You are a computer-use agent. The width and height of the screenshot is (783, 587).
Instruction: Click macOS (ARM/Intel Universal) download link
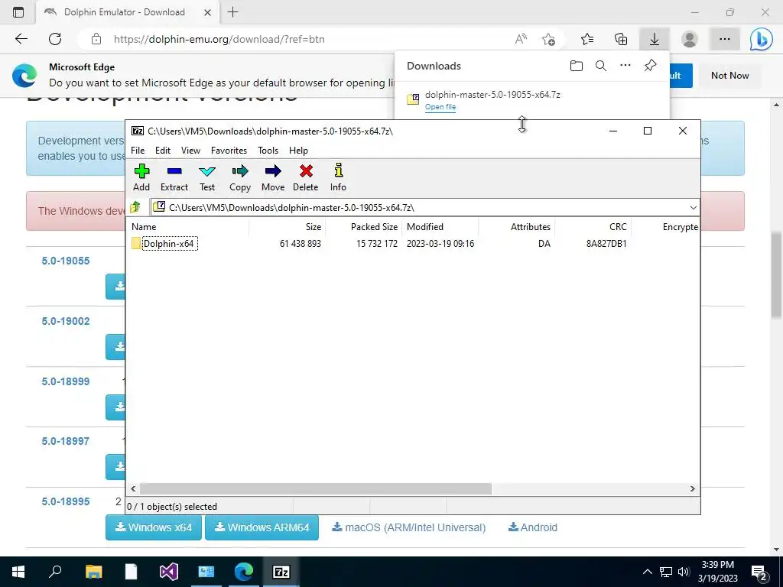[x=408, y=527]
